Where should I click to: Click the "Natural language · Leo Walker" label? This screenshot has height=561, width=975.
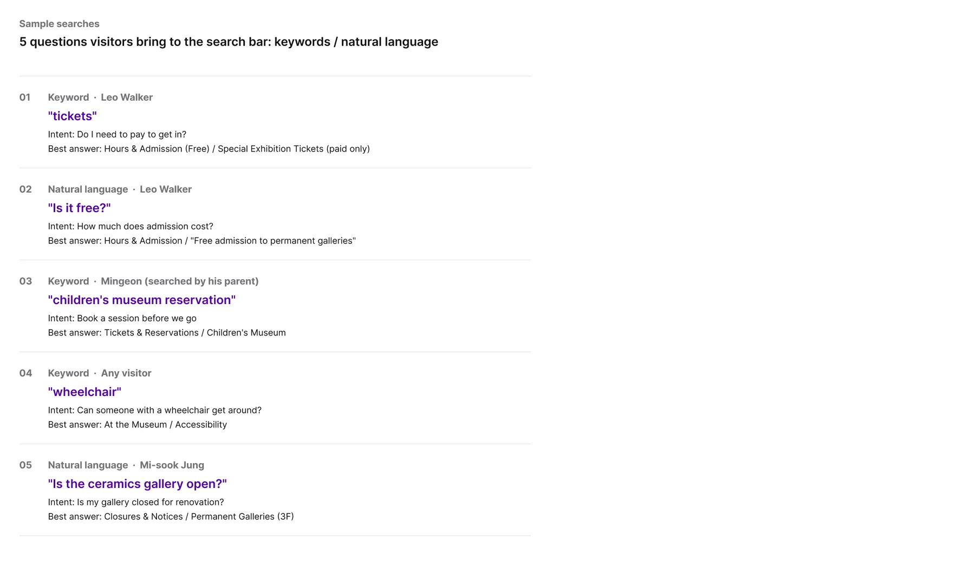click(120, 189)
